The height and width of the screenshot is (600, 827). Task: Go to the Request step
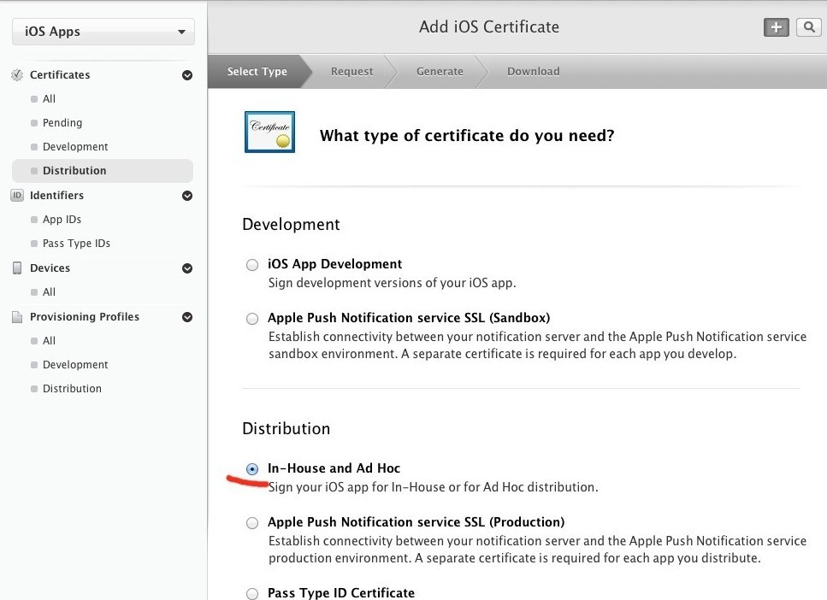click(x=351, y=71)
